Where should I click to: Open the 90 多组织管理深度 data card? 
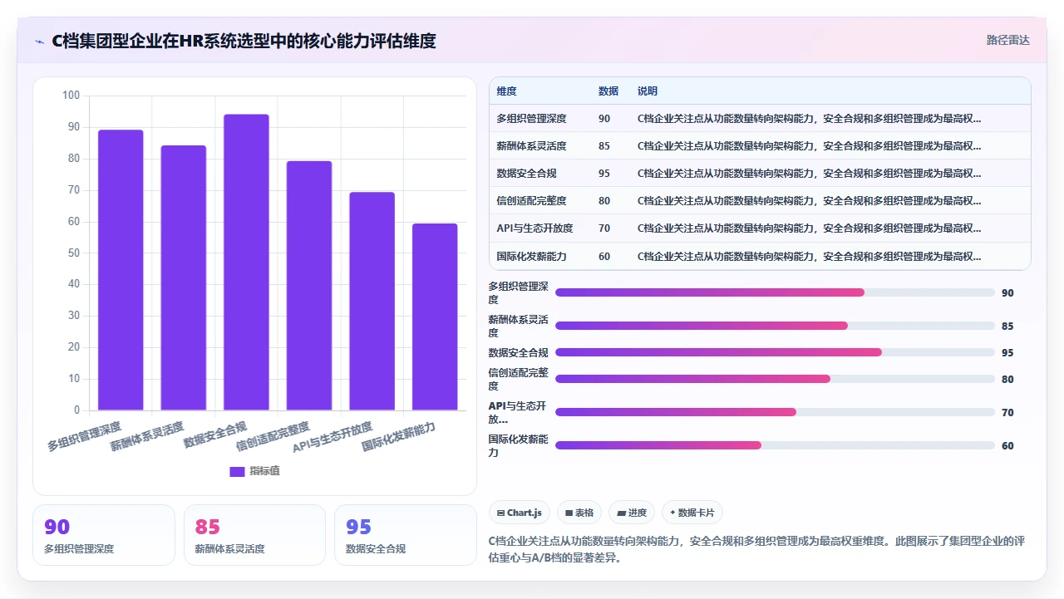click(x=104, y=535)
